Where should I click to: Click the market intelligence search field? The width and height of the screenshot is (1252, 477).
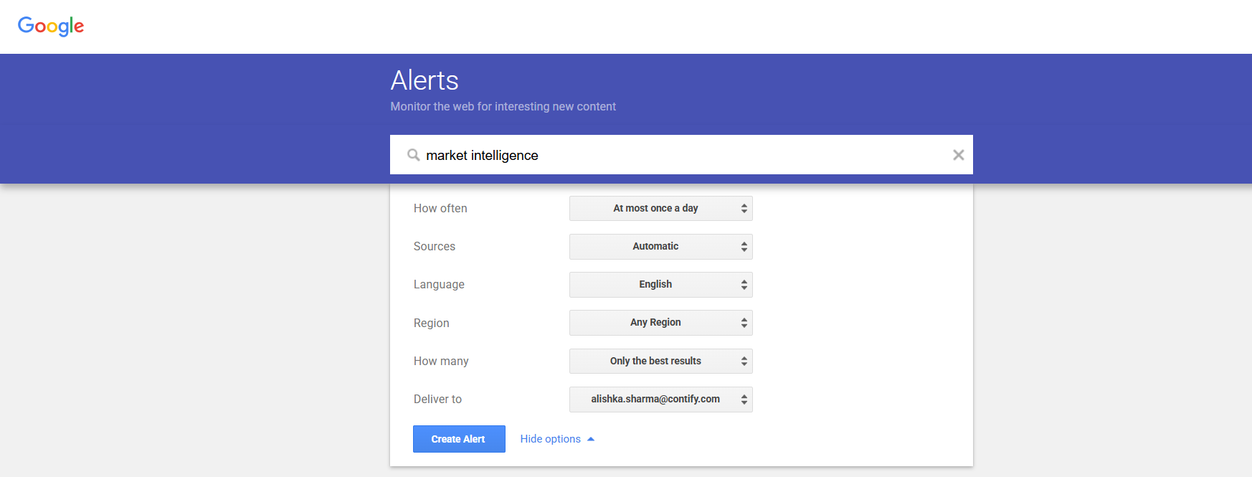pyautogui.click(x=681, y=155)
